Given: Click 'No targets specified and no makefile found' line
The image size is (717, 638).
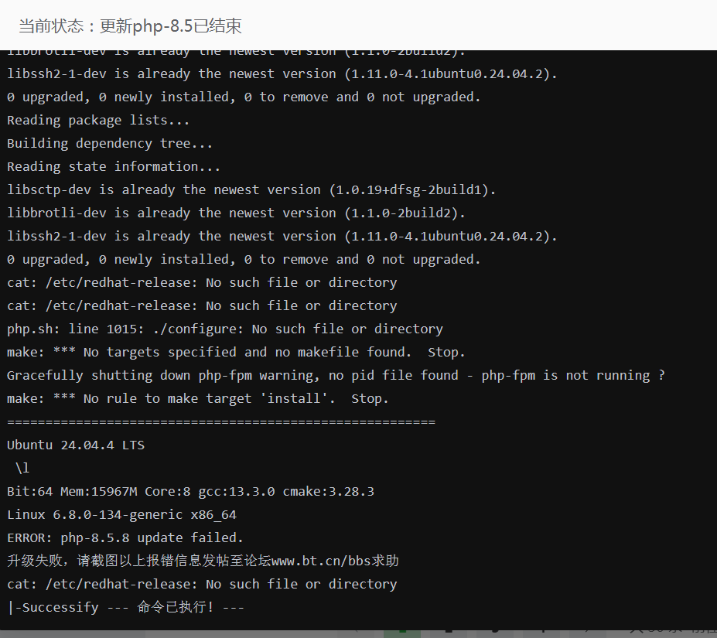Looking at the screenshot, I should (x=236, y=352).
